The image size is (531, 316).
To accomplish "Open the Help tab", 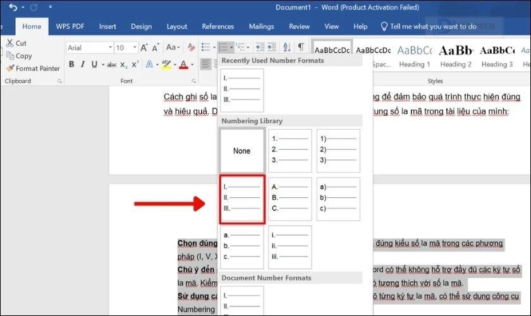I will [x=360, y=27].
